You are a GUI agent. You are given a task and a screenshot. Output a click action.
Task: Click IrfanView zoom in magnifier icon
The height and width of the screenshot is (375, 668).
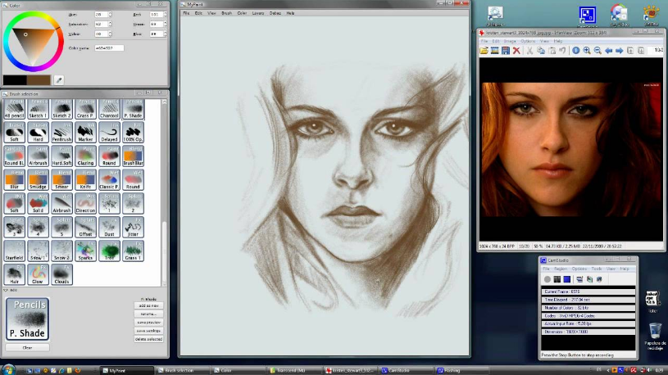point(587,51)
